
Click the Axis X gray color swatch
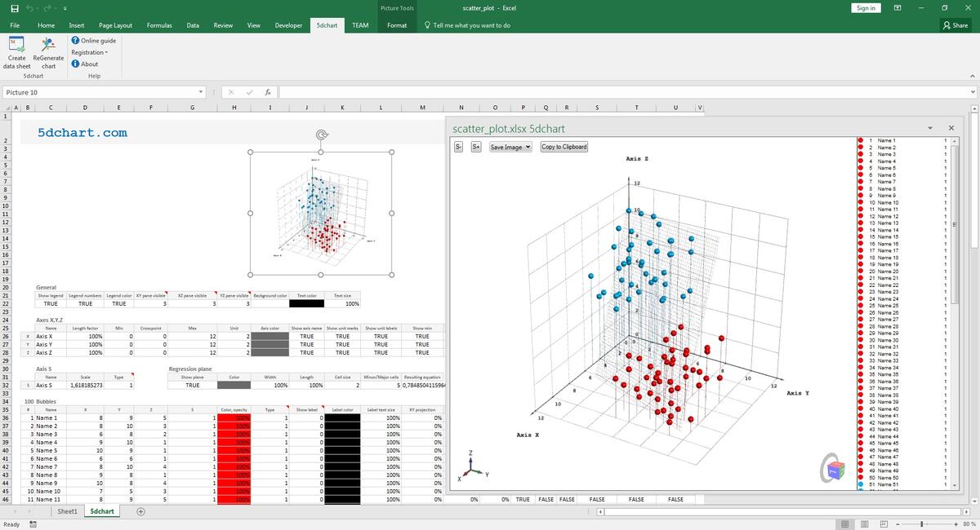[x=270, y=336]
